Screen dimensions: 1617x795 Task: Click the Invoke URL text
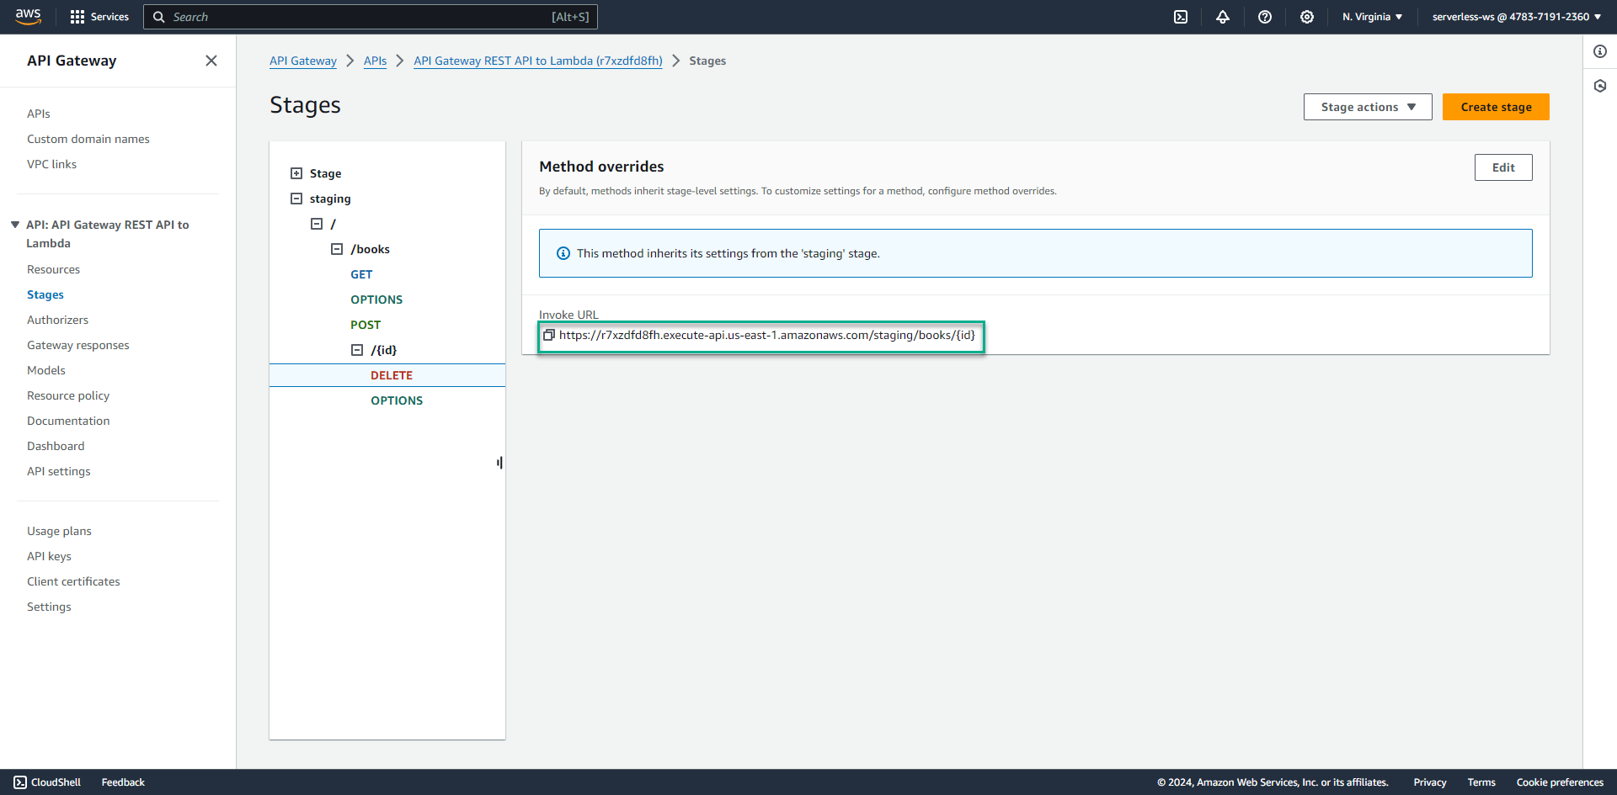pyautogui.click(x=767, y=335)
